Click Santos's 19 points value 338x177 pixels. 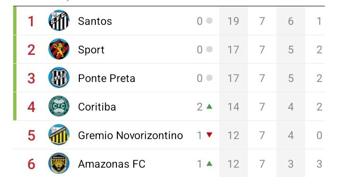click(233, 21)
